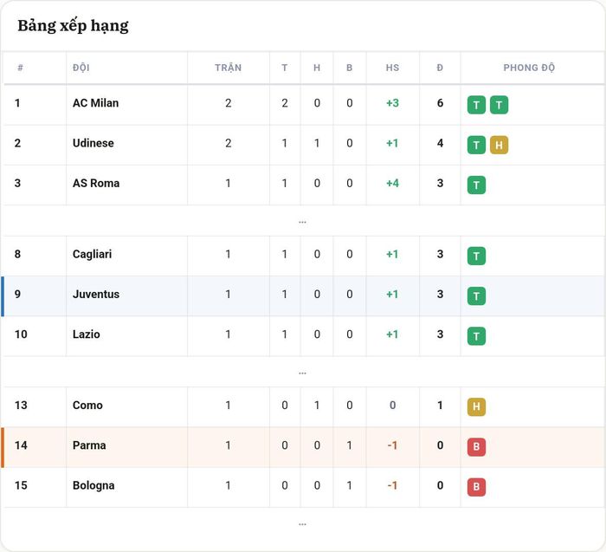Open the Udinese team name
This screenshot has height=552, width=606.
93,143
